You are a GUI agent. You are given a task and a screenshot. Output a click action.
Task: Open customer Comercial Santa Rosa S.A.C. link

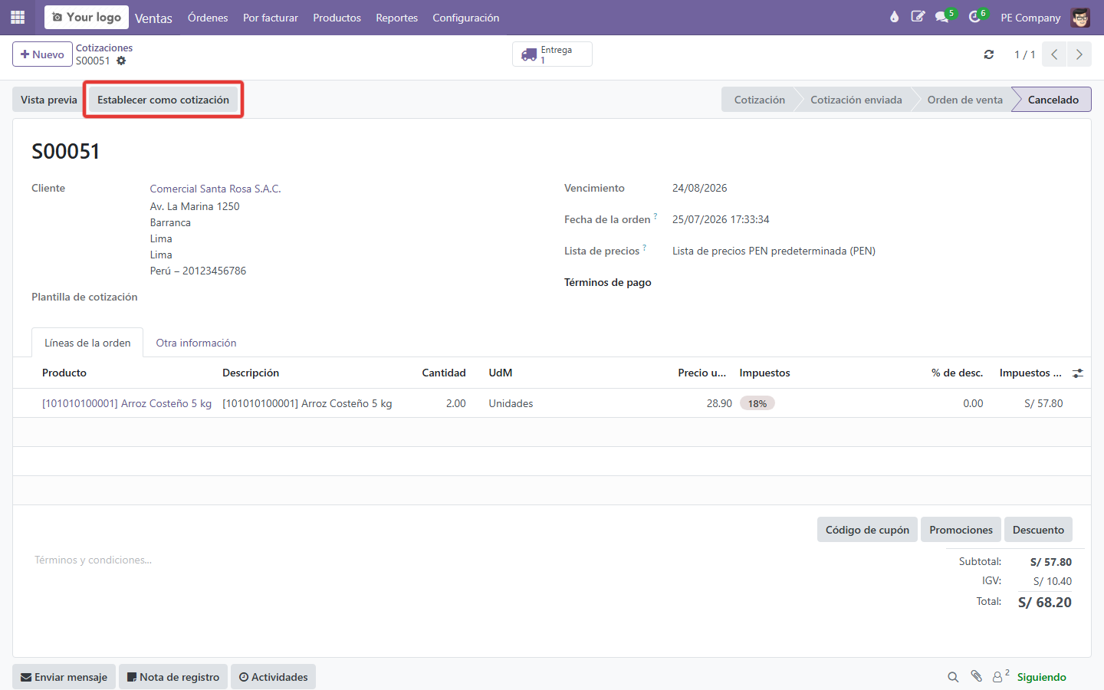215,189
